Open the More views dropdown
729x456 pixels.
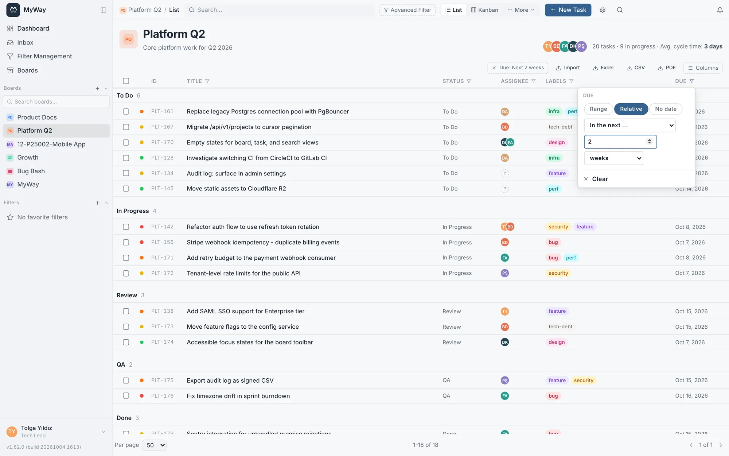(521, 10)
